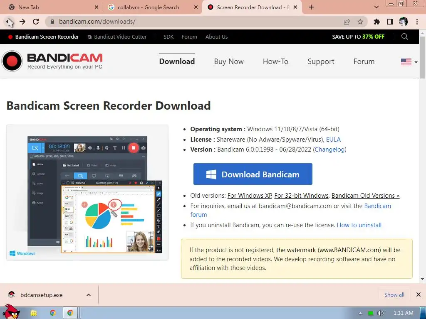This screenshot has width=426, height=319.
Task: Click SAVE UP TO 37% OFF promo
Action: (358, 37)
